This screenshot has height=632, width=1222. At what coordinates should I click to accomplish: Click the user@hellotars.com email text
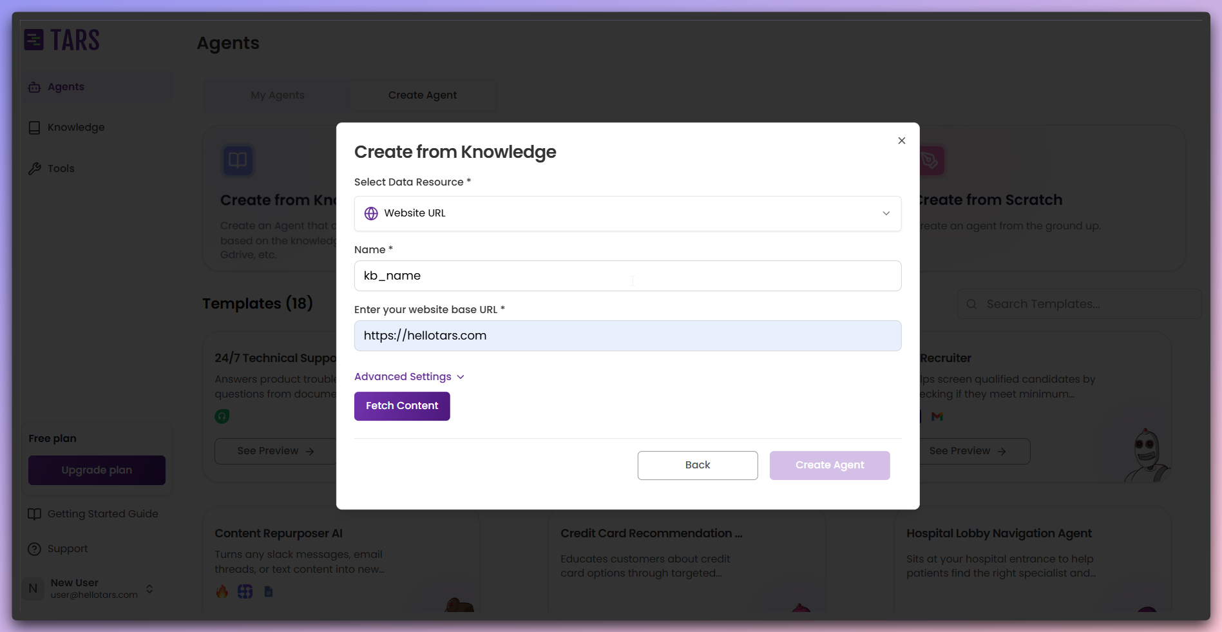click(x=94, y=595)
